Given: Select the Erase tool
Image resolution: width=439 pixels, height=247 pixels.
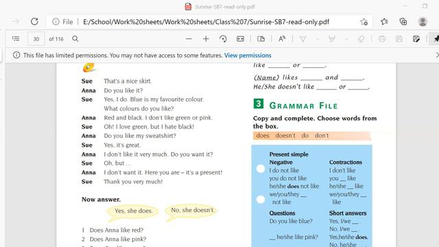Looking at the screenshot, I should pos(361,39).
